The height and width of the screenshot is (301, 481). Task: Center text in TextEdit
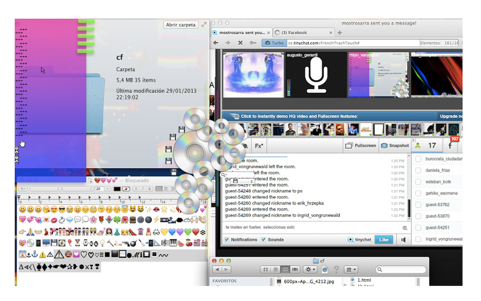point(166,189)
